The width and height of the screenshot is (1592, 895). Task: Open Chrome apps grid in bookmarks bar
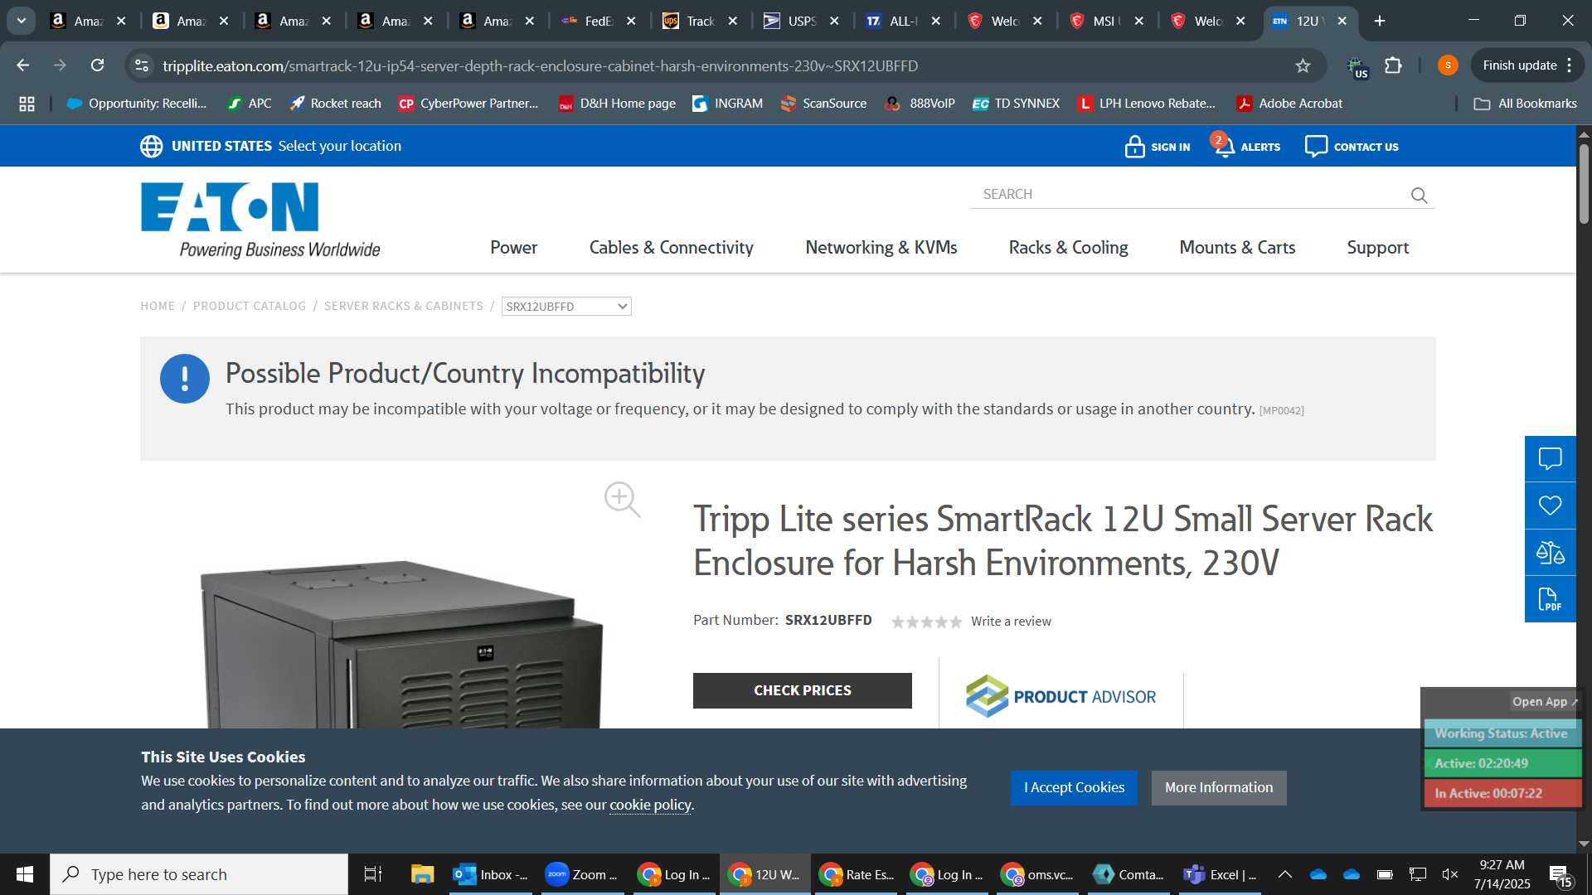click(x=27, y=104)
